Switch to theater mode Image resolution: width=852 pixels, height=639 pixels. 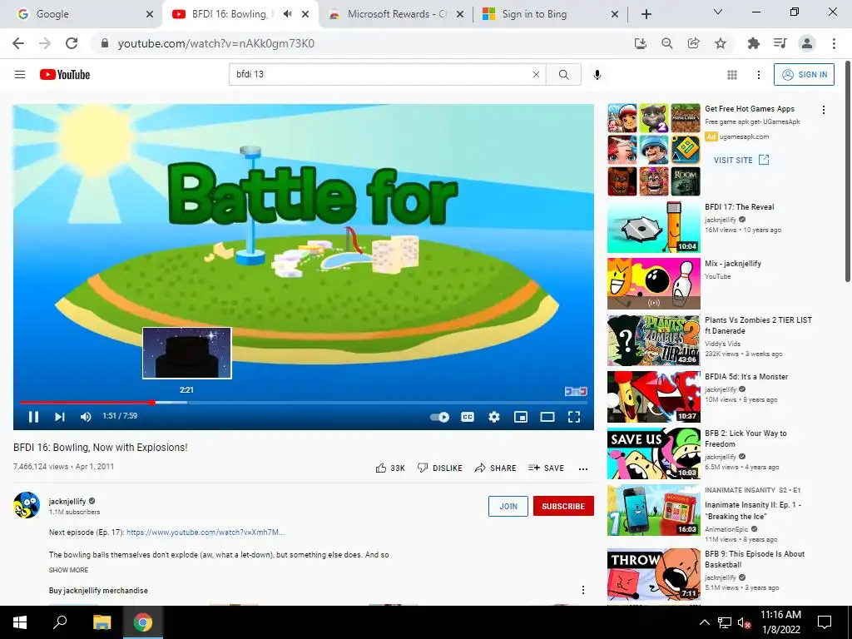point(547,417)
